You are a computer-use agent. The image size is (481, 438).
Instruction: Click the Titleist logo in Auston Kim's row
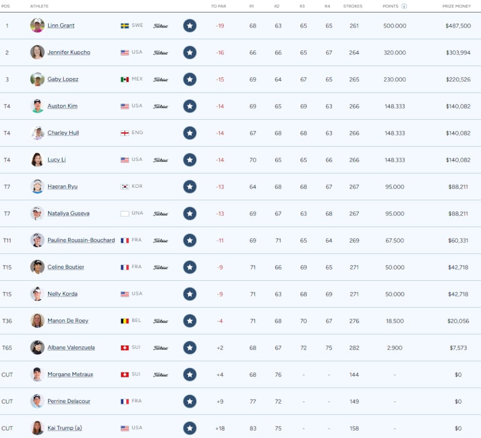(x=161, y=106)
